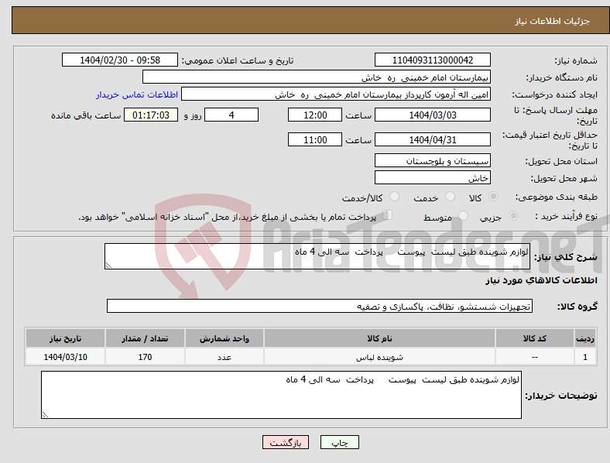The height and width of the screenshot is (463, 610).
Task: Select the کالا/خدمت radio button
Action: (x=395, y=197)
